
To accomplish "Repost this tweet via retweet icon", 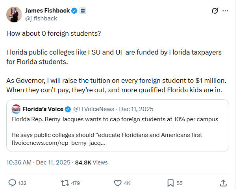I will (x=65, y=183).
